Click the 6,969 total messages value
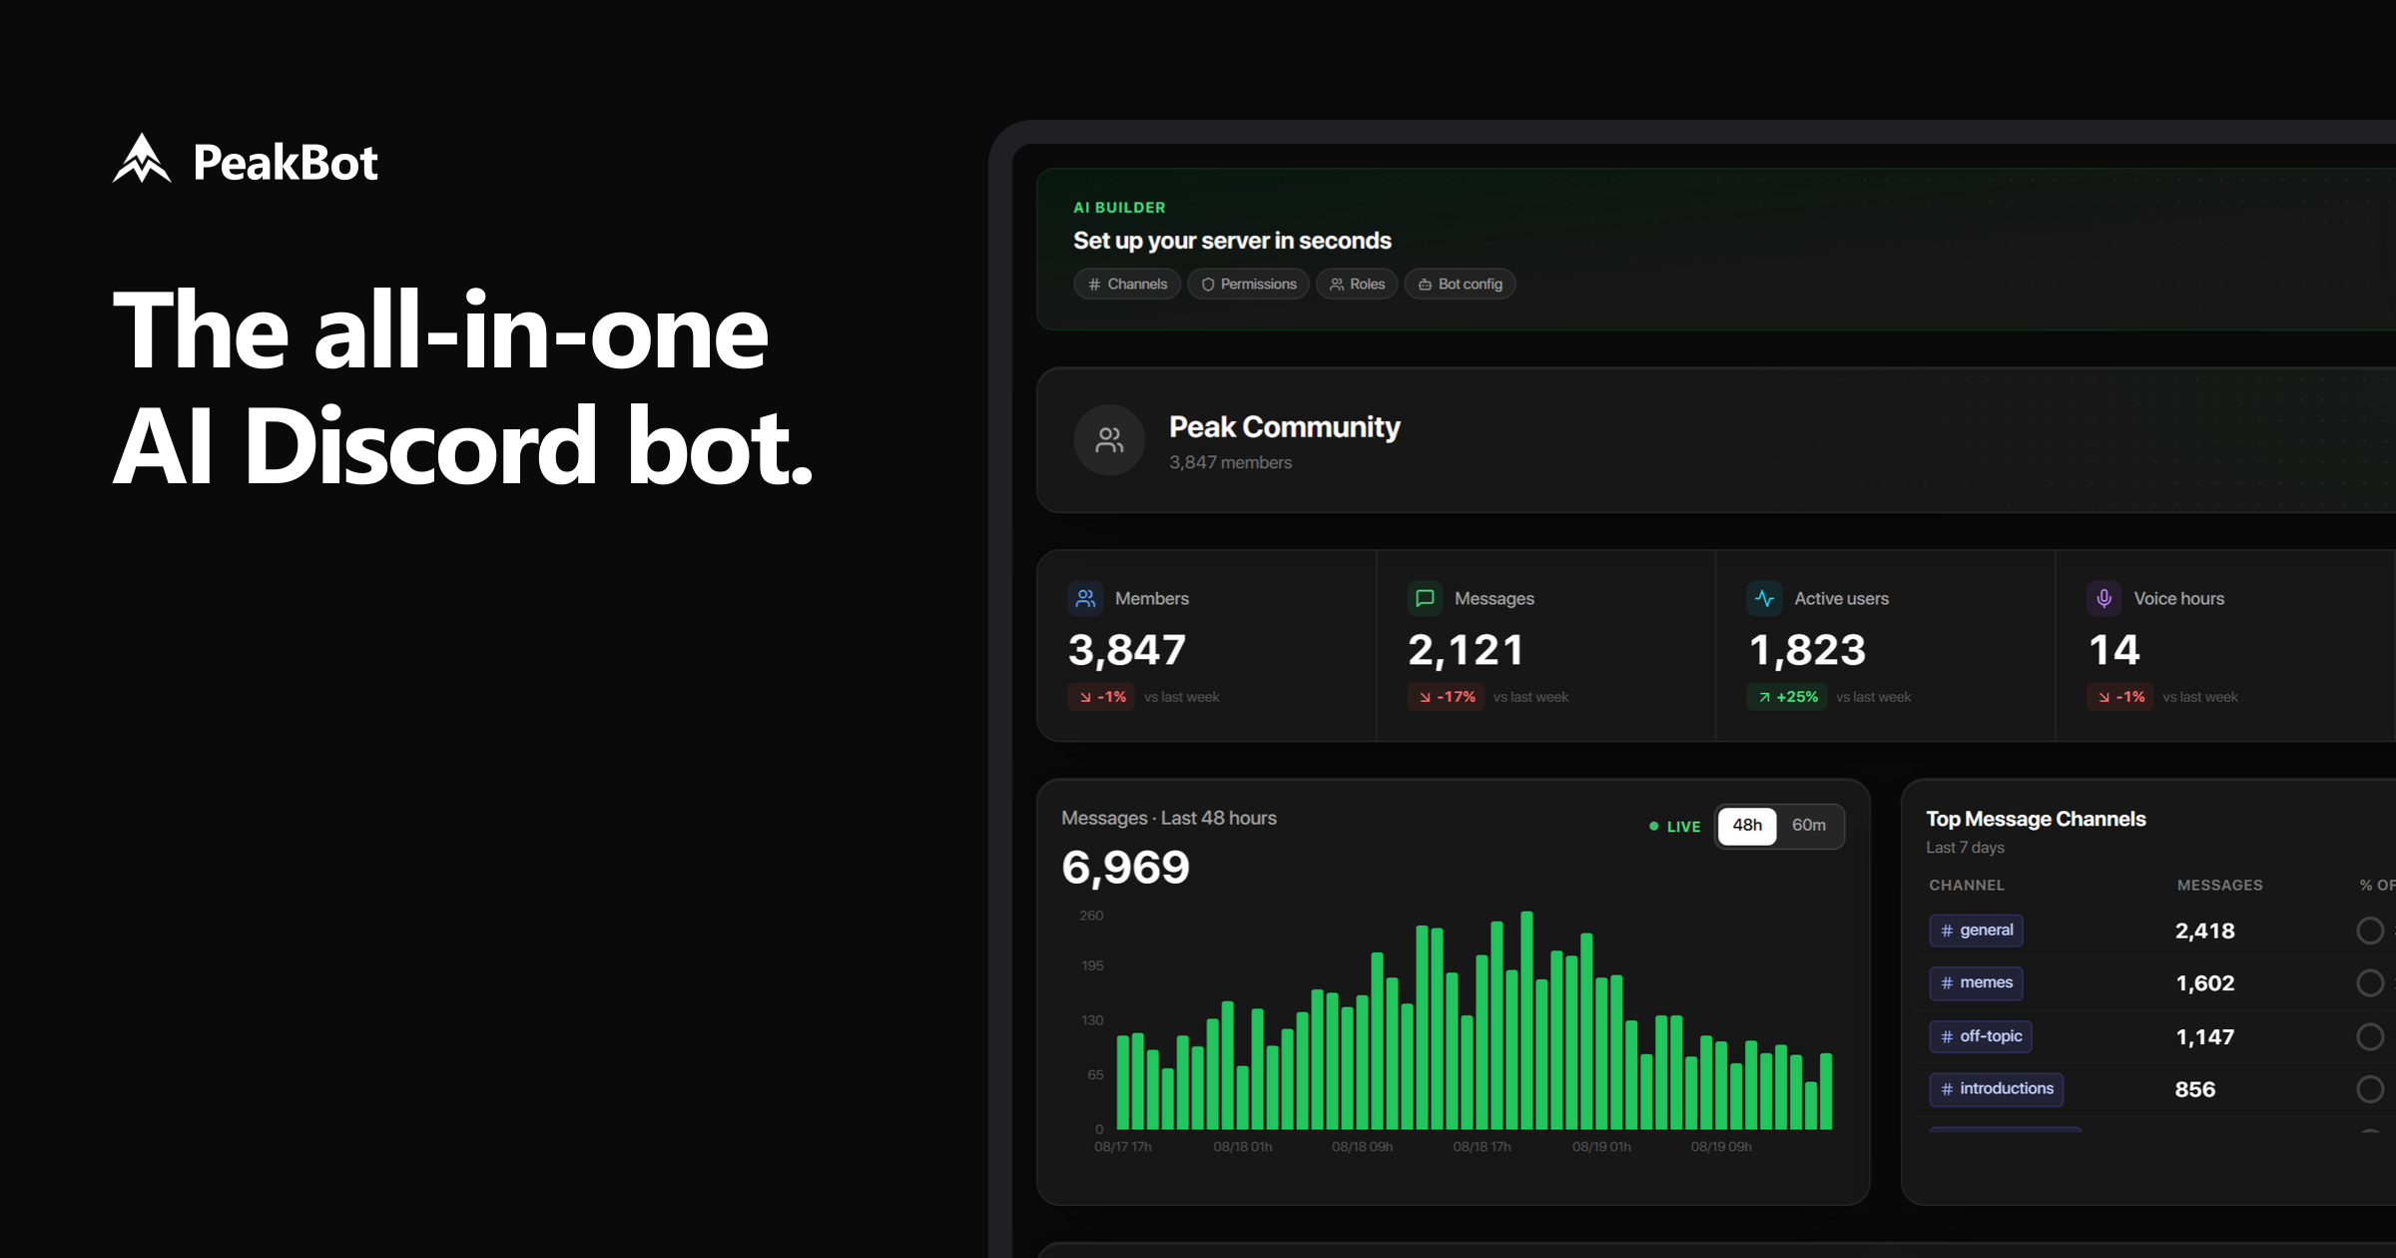 [1125, 868]
